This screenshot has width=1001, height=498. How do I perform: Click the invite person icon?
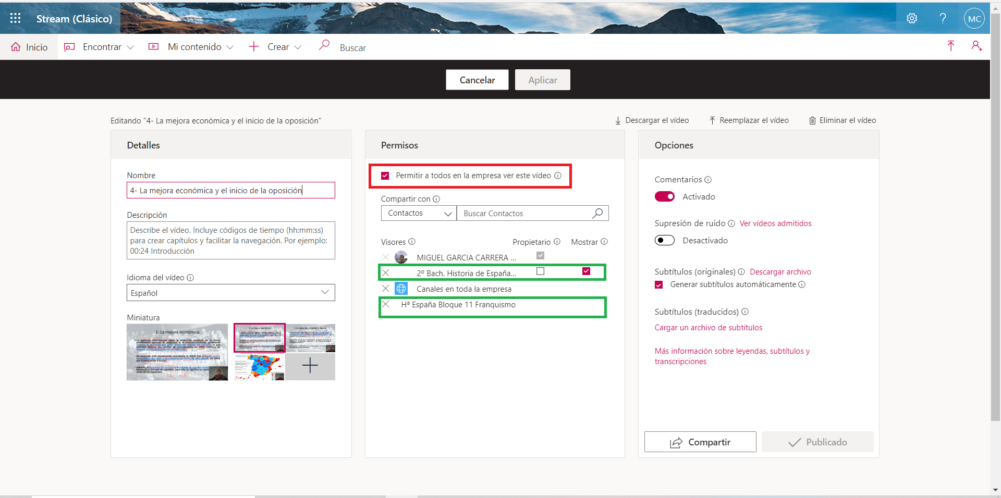976,46
